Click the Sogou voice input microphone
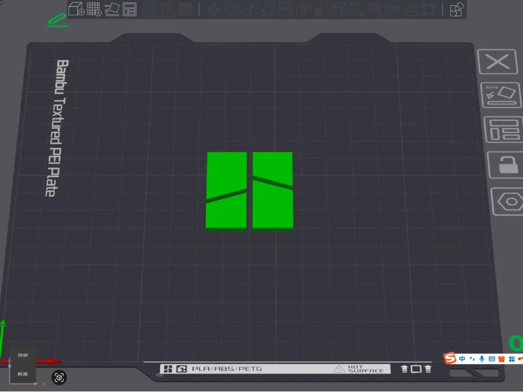 point(482,359)
